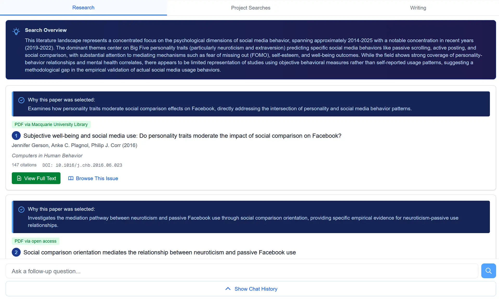
Task: Open paper titled Social comparison orientation mediates
Action: pyautogui.click(x=160, y=252)
